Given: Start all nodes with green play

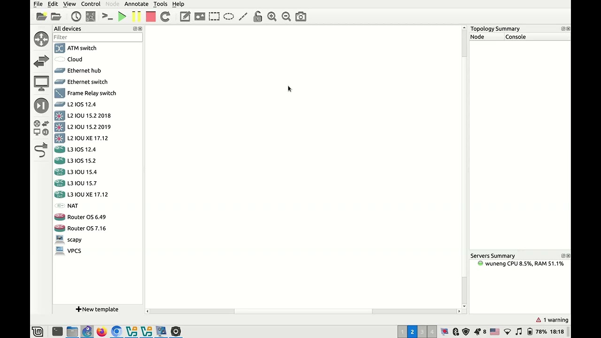Looking at the screenshot, I should coord(122,16).
